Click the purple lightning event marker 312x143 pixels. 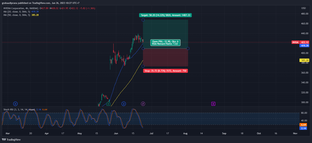pos(143,104)
